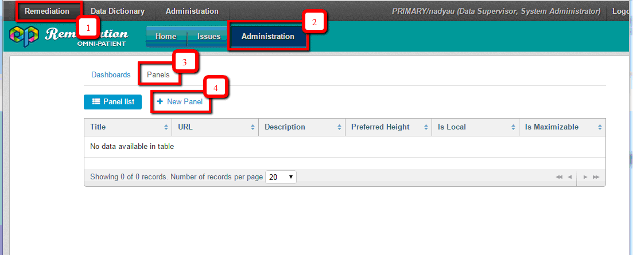Open the records per page dropdown
633x255 pixels.
281,177
